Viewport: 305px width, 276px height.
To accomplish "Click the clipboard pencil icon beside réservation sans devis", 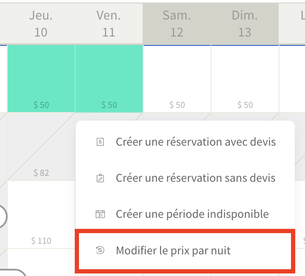I will pyautogui.click(x=100, y=178).
